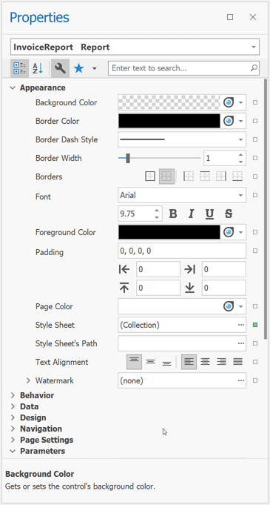Image resolution: width=270 pixels, height=505 pixels.
Task: Toggle the left border
Action: tap(189, 176)
